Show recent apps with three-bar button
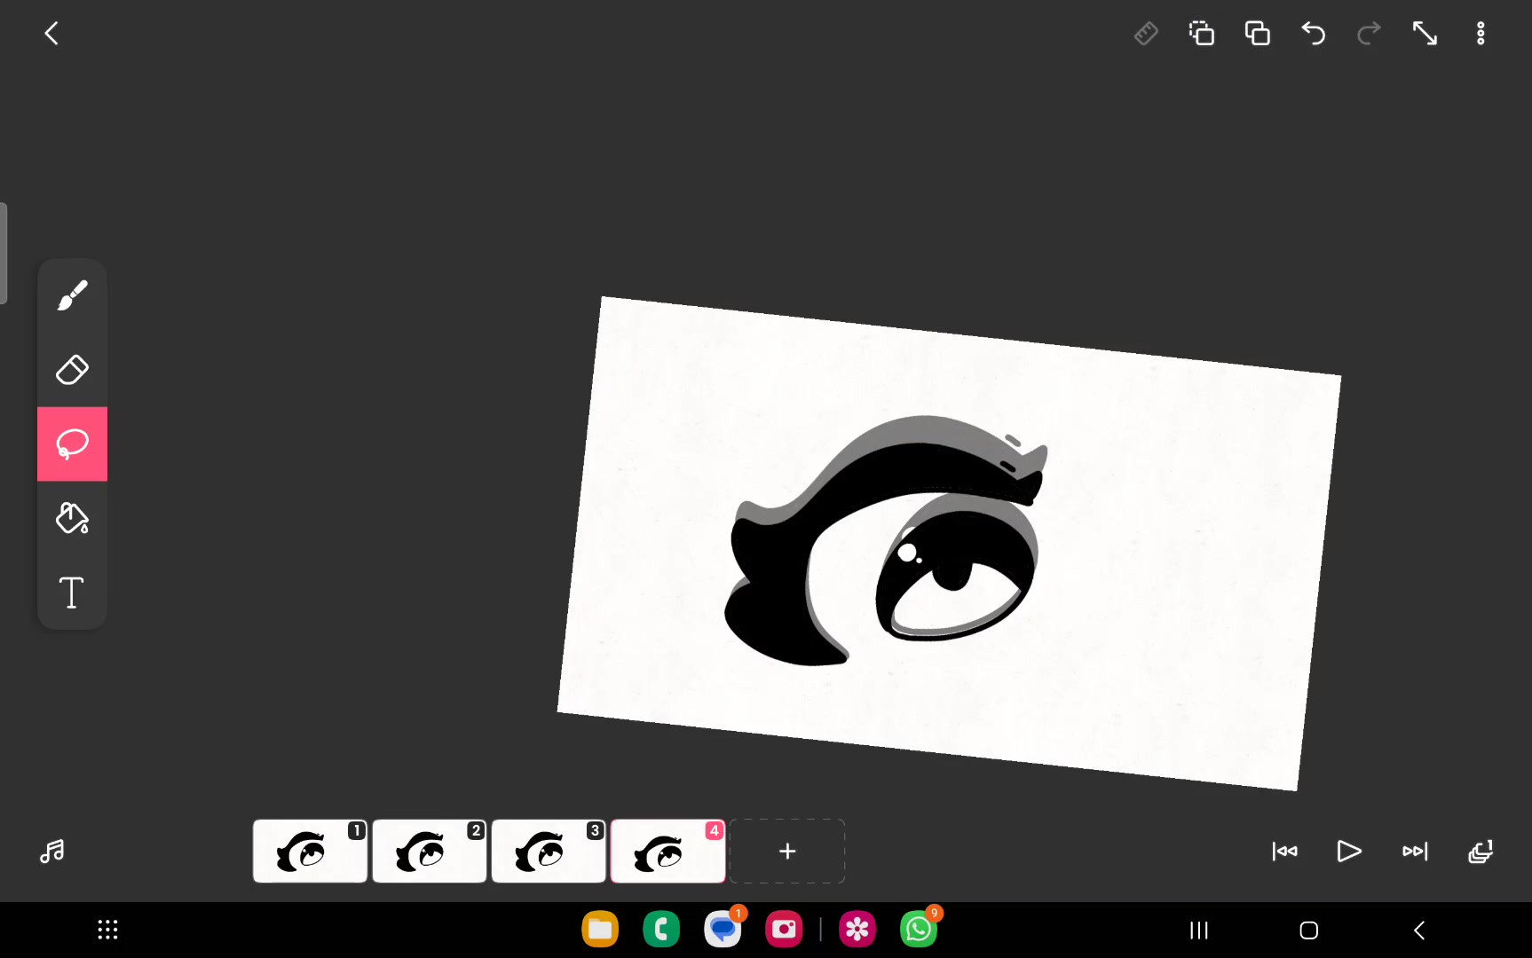Screen dimensions: 1532x958 pyautogui.click(x=1199, y=931)
